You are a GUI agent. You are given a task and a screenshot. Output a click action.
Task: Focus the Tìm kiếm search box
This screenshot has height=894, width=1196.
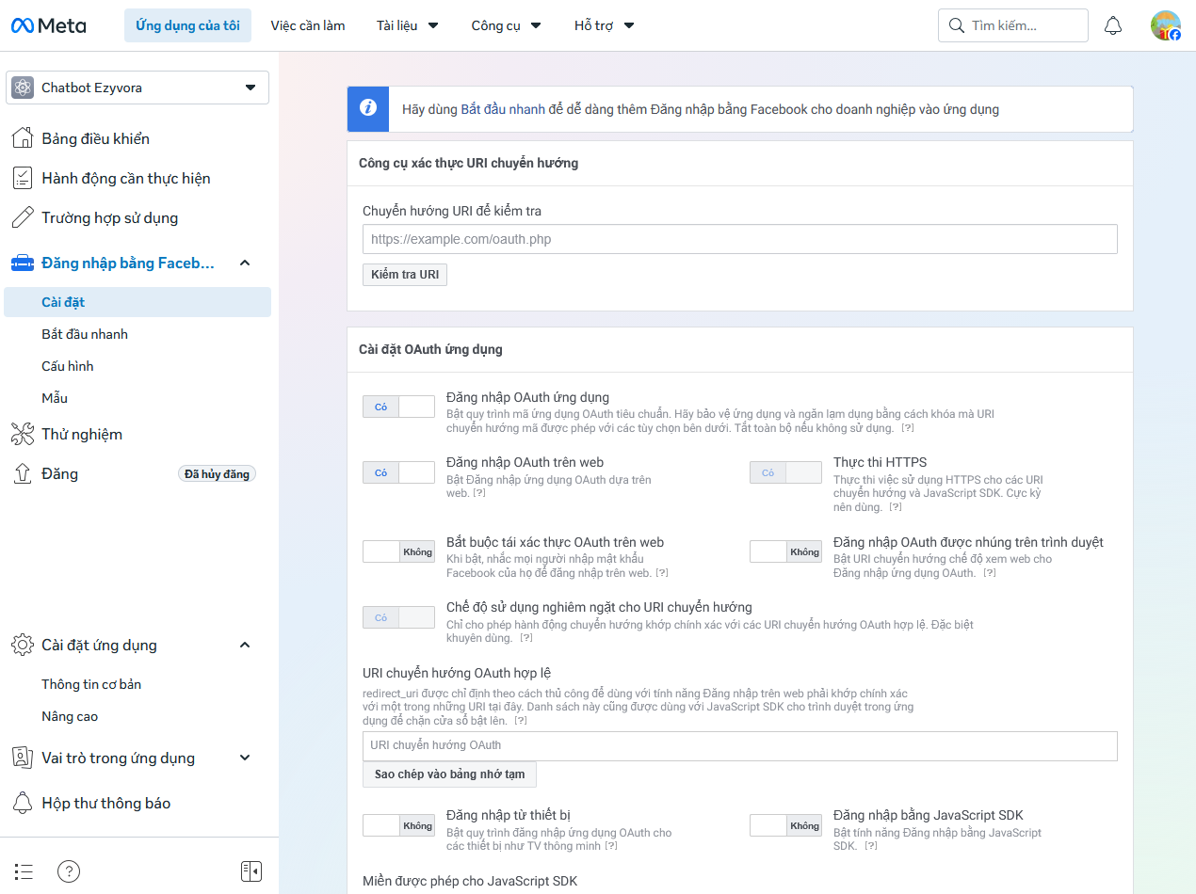pos(1013,25)
